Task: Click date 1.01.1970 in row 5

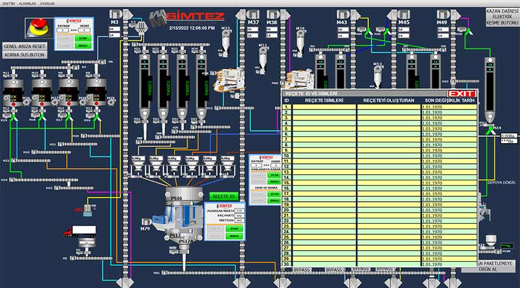Action: [432, 128]
